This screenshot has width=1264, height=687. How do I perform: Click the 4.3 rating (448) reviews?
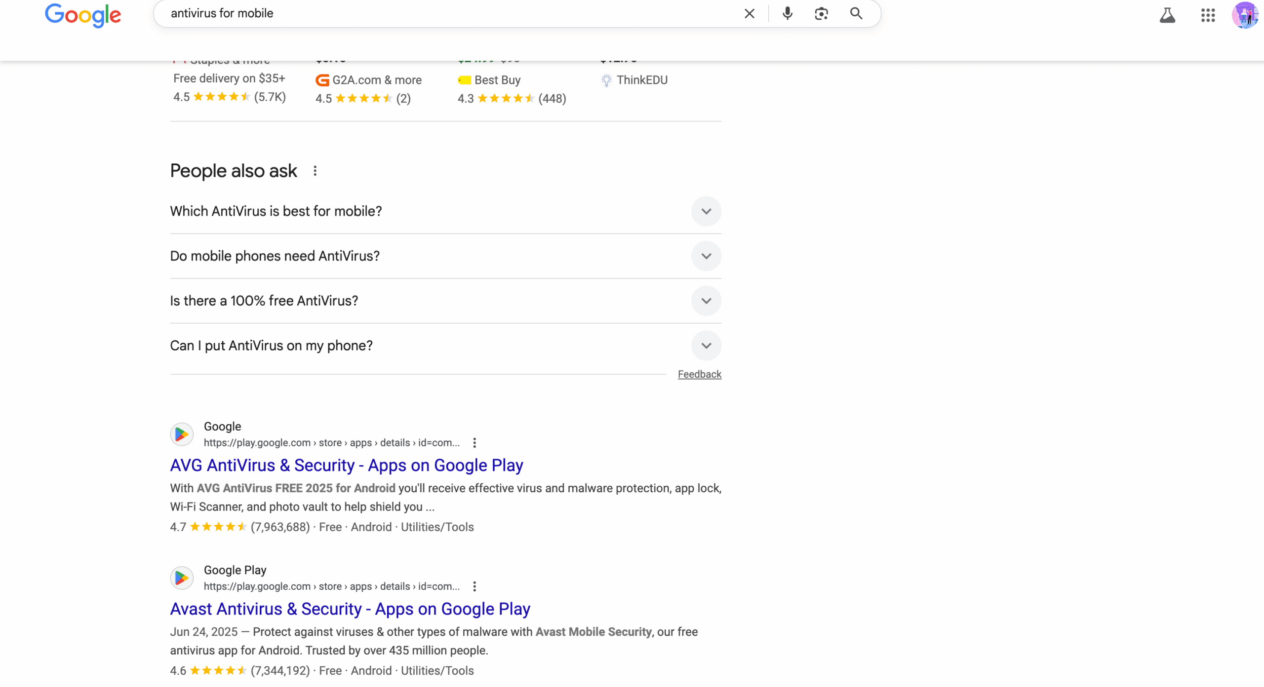coord(512,99)
